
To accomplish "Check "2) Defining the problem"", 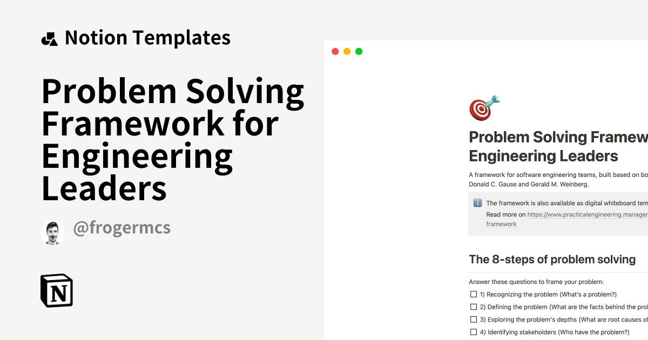I will pyautogui.click(x=474, y=307).
